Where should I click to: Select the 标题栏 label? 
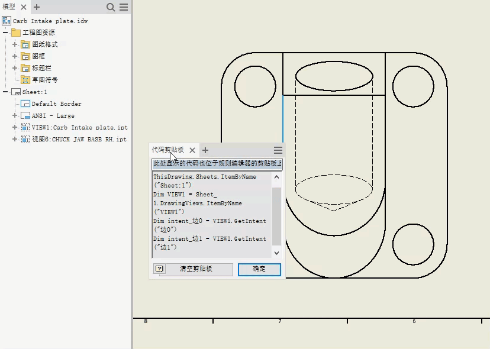point(41,68)
